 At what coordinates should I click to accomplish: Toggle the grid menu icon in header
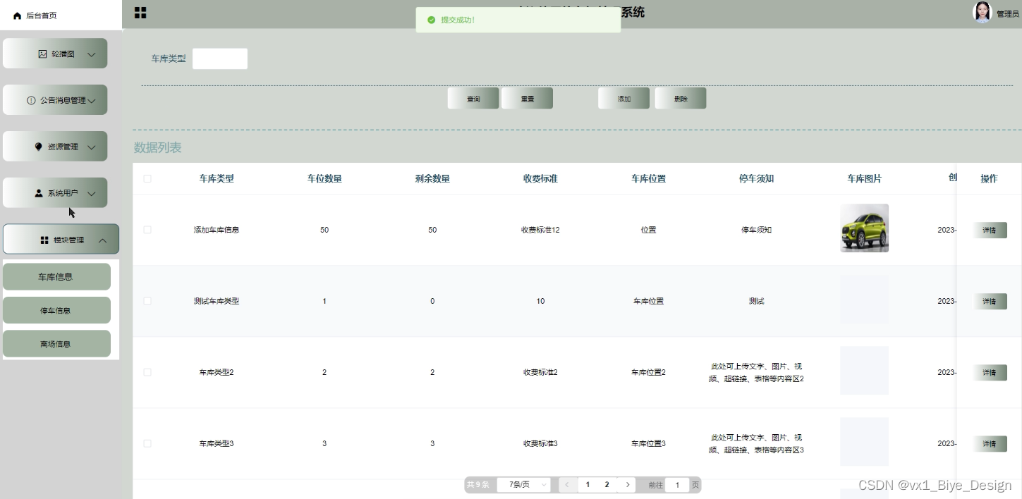(x=140, y=13)
